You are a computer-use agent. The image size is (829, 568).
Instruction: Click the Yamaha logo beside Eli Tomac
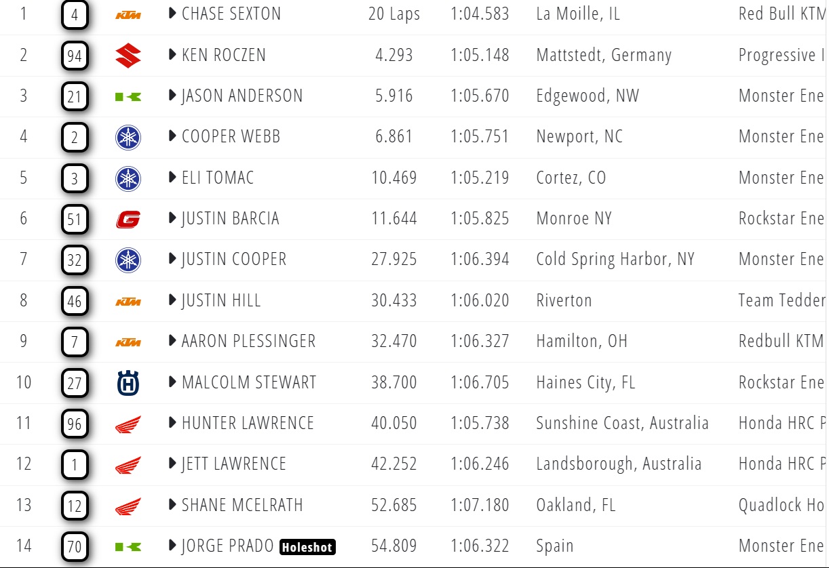tap(127, 178)
